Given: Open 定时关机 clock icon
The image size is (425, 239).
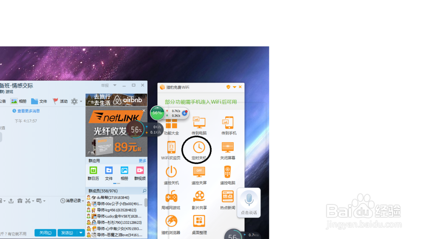Looking at the screenshot, I should click(199, 148).
